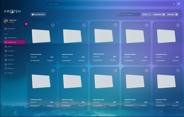This screenshot has height=117, width=184.
Task: Select the highlighted Experiences menu item
Action: click(x=14, y=42)
